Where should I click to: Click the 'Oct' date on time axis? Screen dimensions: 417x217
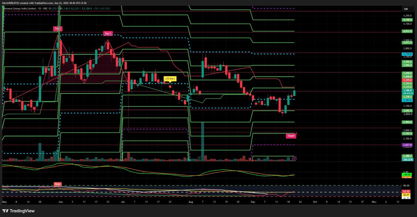[x=315, y=202]
